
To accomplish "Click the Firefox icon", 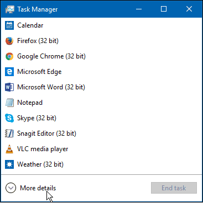I will click(9, 41).
